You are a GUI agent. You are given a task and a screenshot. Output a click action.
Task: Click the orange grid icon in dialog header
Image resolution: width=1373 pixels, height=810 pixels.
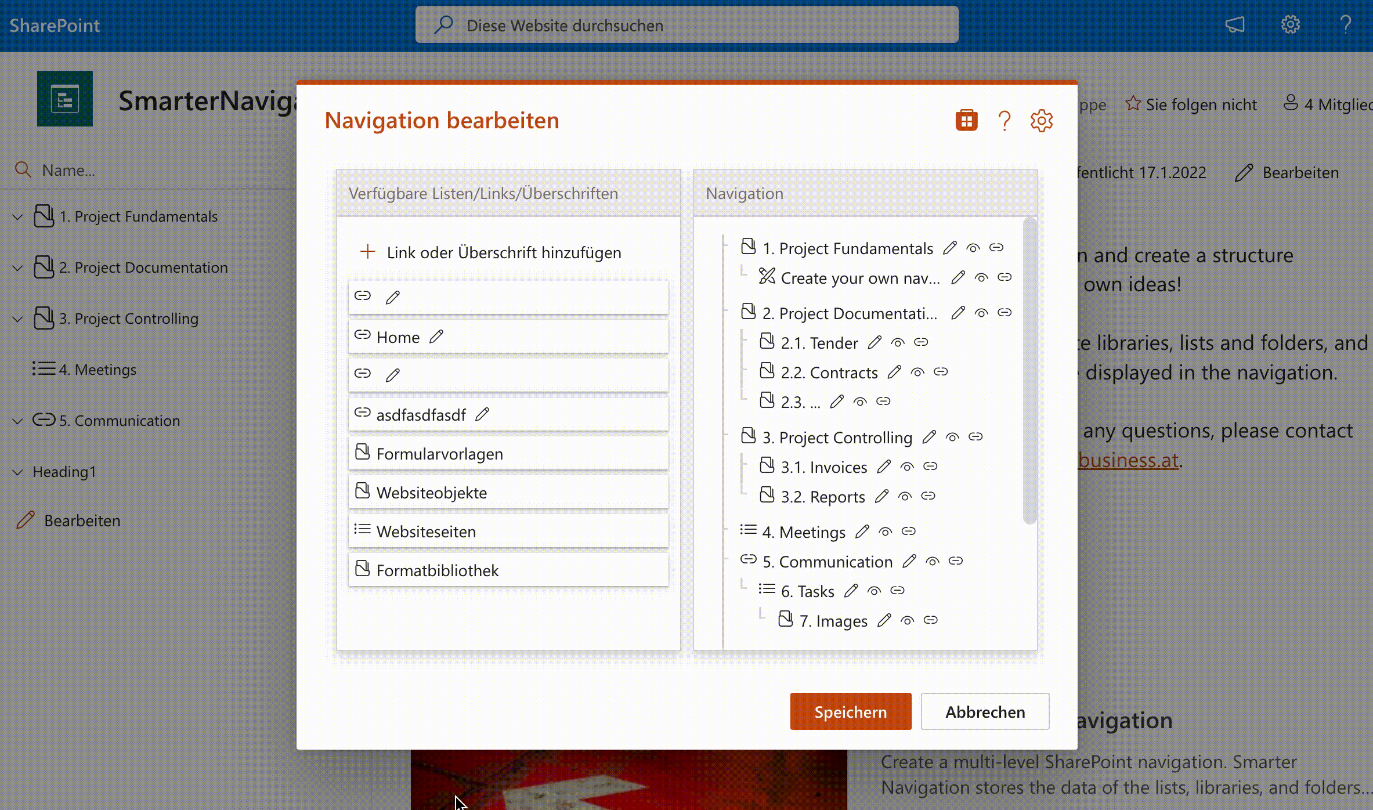pyautogui.click(x=966, y=121)
